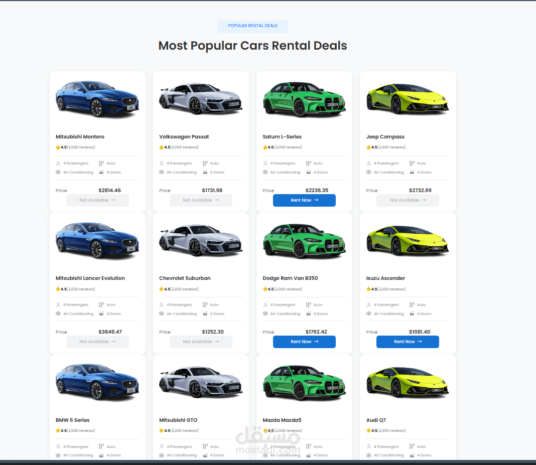
Task: Click the doors icon on Jeep Compass card
Action: click(412, 172)
